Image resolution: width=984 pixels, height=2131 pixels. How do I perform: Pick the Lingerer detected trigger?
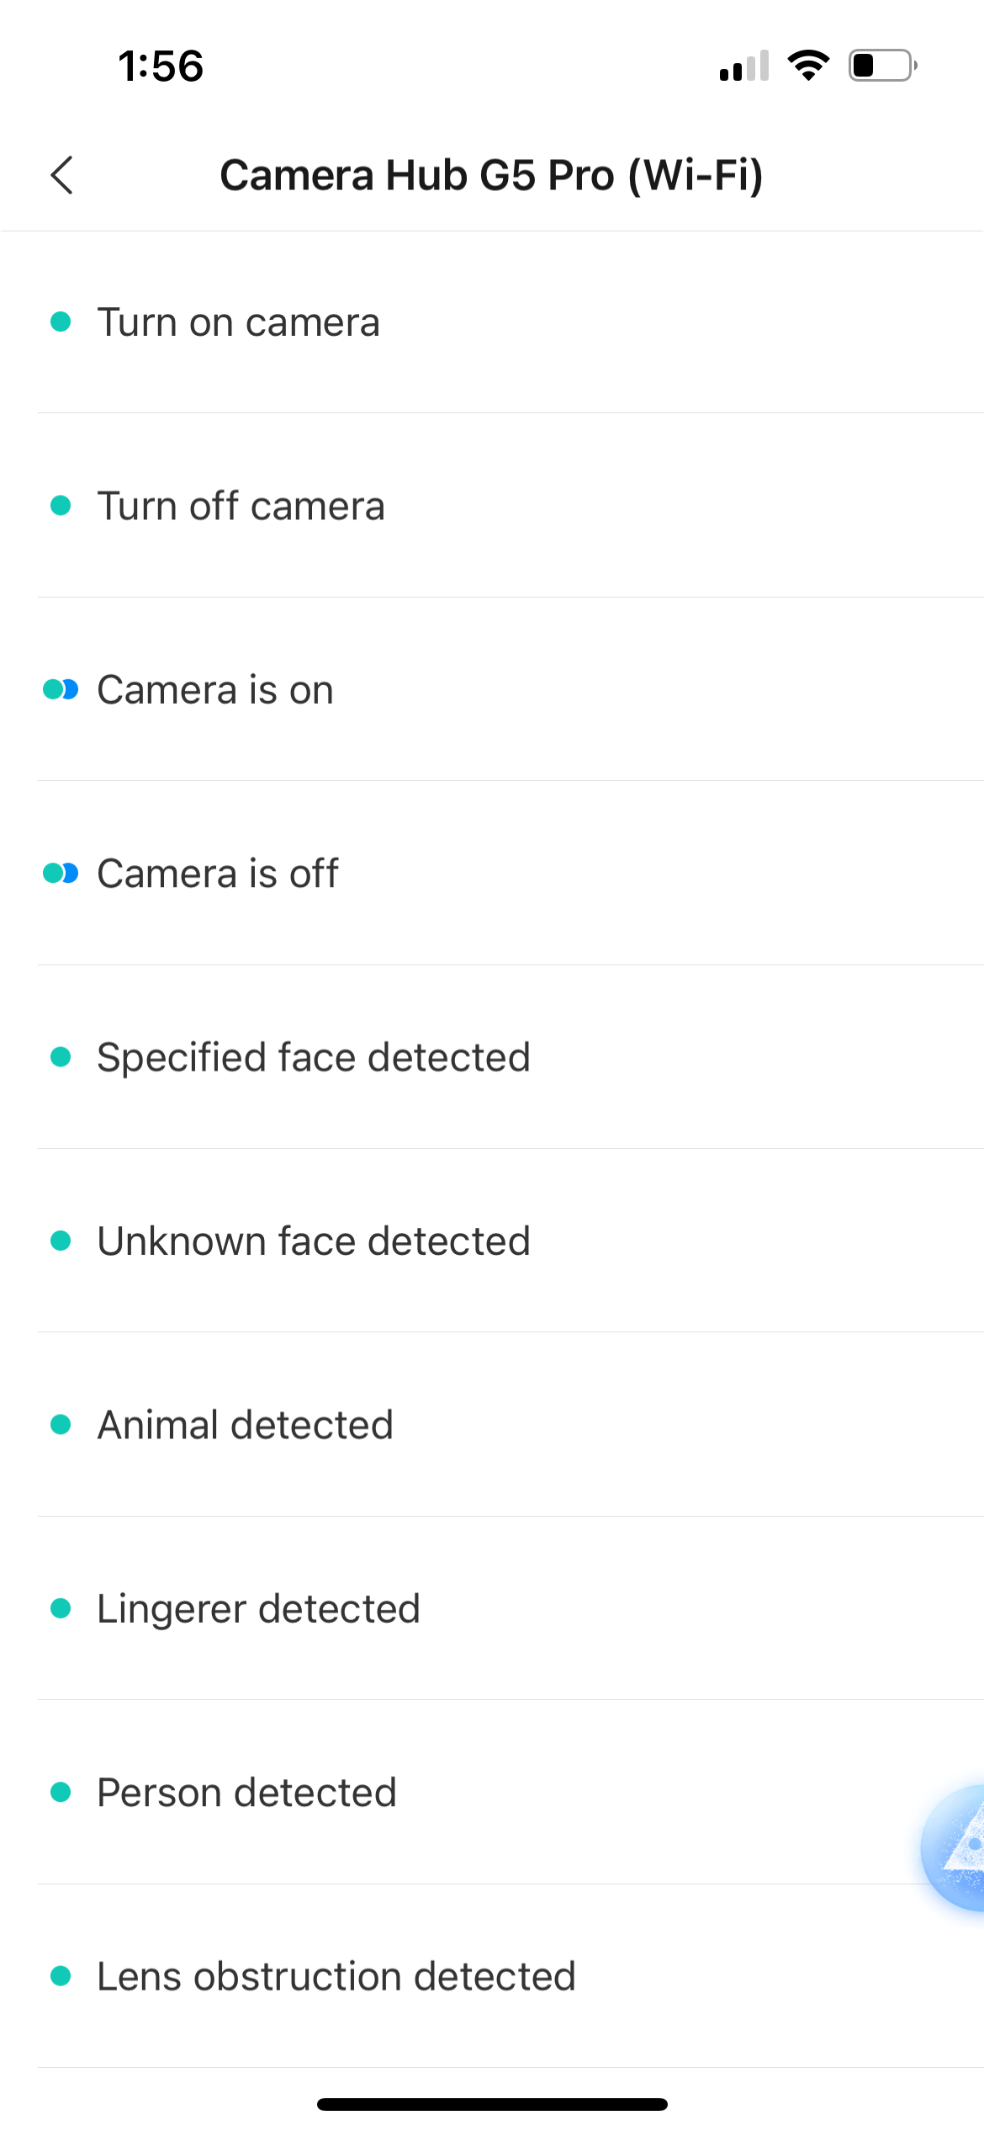tap(258, 1608)
